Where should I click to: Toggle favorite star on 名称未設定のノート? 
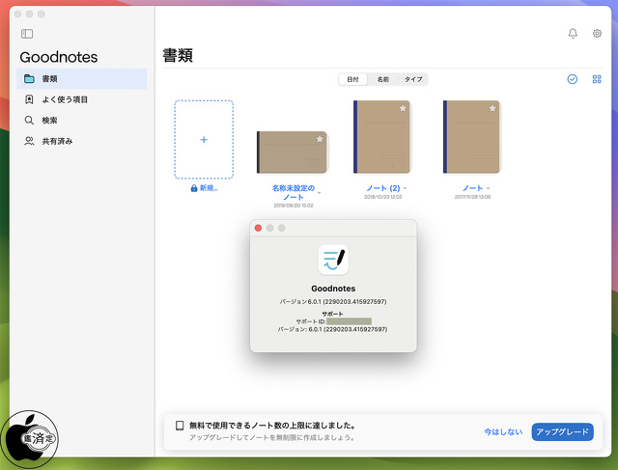tap(320, 139)
